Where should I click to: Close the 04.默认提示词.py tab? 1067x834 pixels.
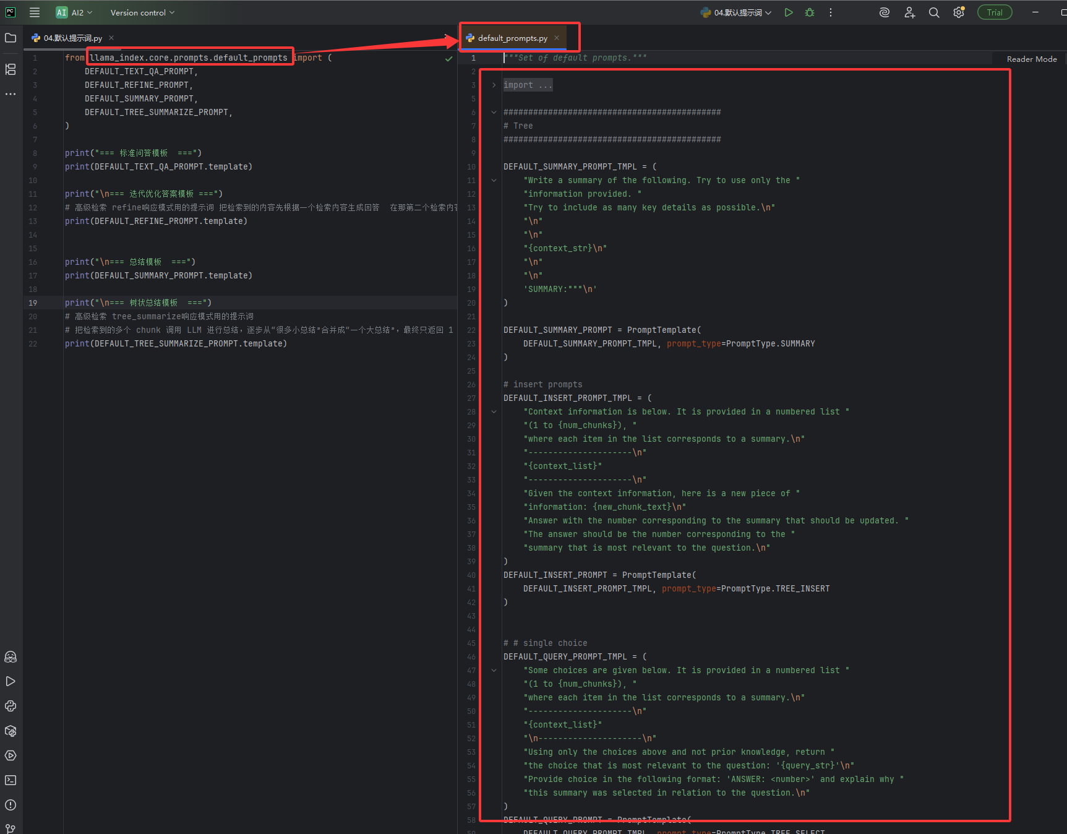click(111, 38)
